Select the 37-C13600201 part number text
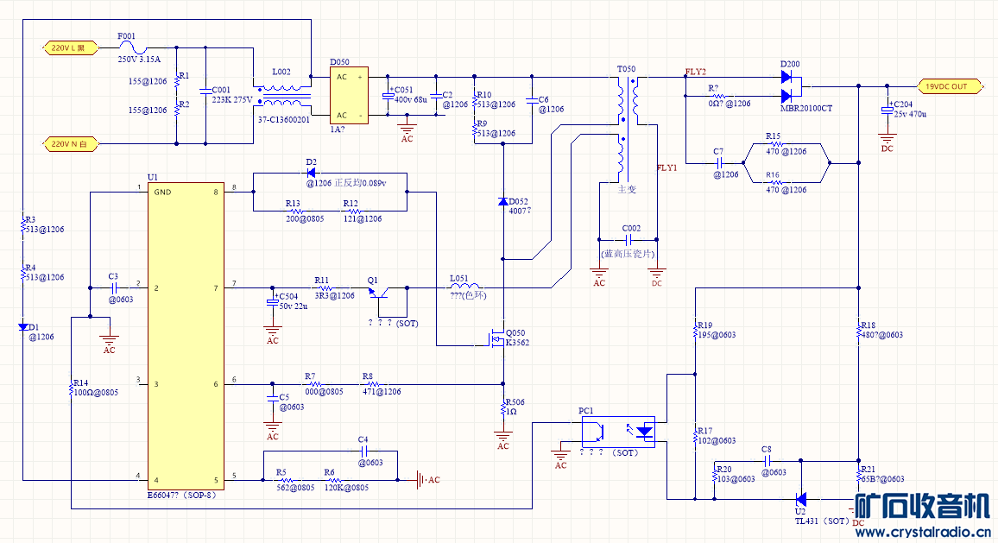The image size is (998, 543). (284, 120)
